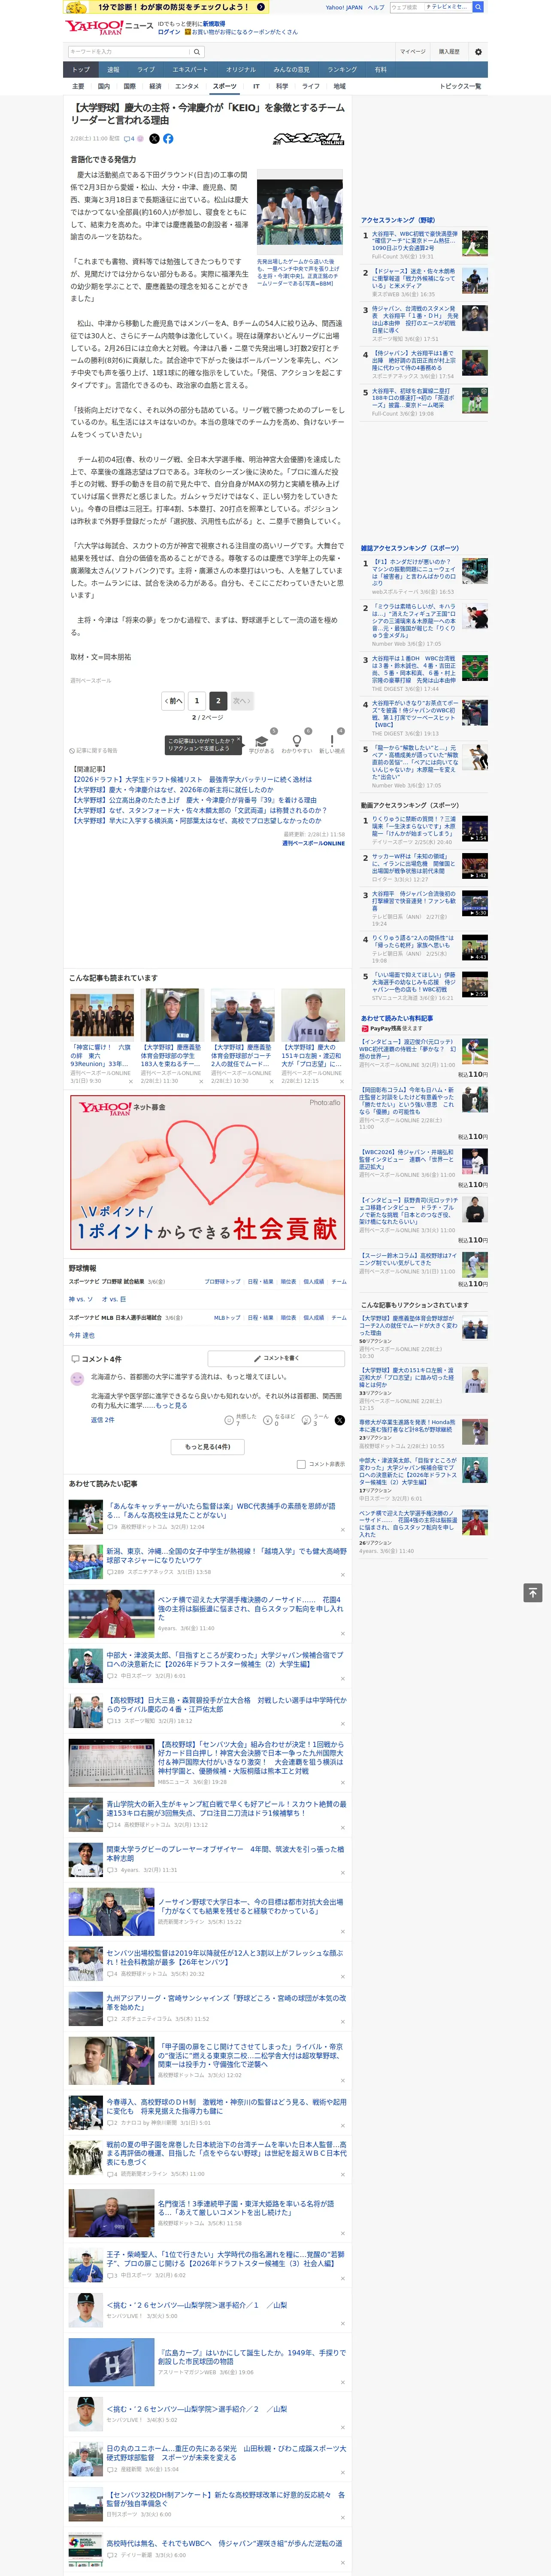Open the 購入履歴 link

[x=449, y=52]
